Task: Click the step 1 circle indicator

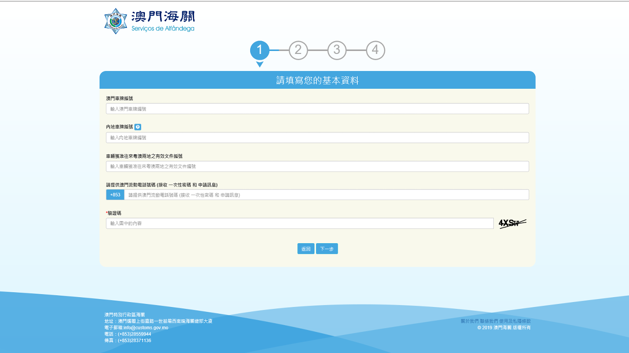Action: point(260,50)
